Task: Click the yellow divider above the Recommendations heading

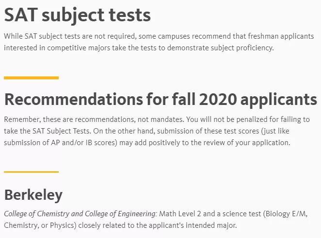Action: pos(31,77)
